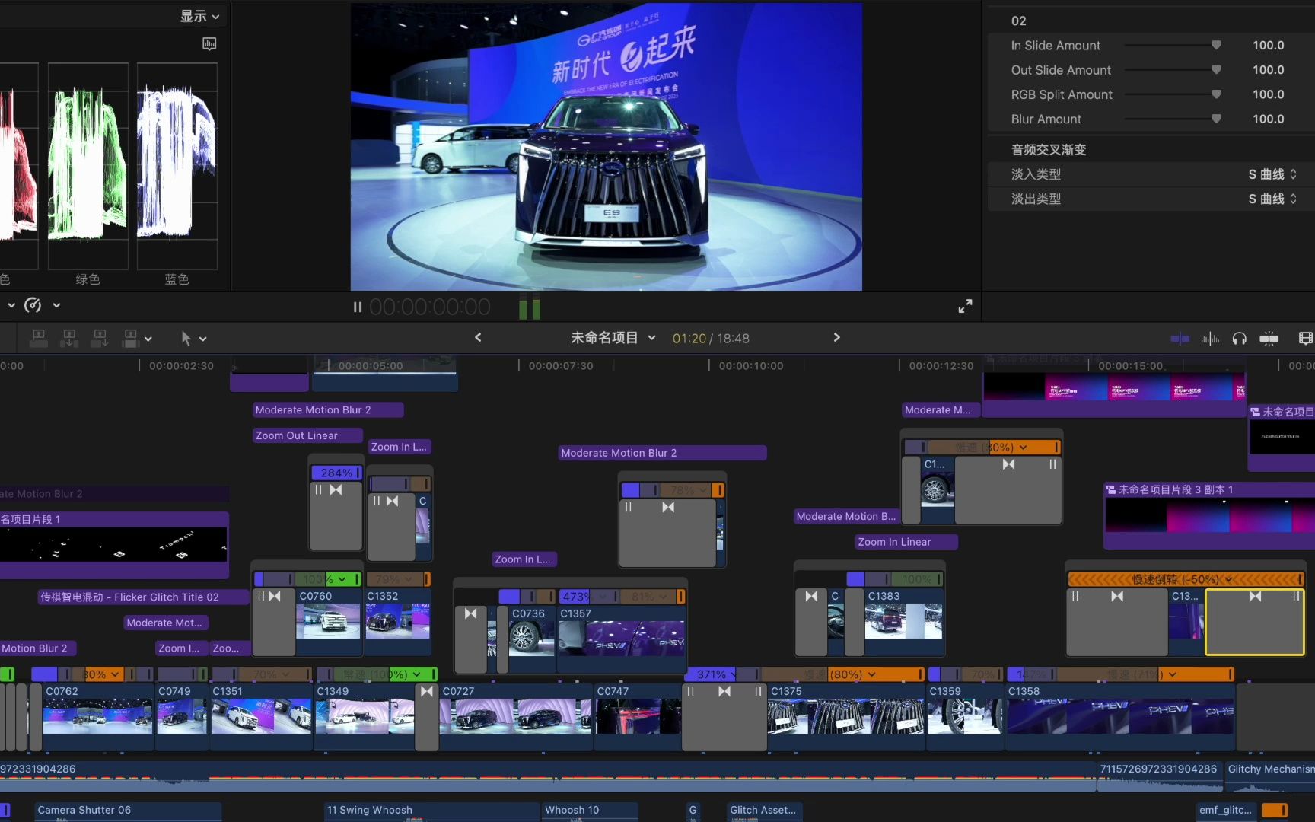This screenshot has height=822, width=1315.
Task: Select the C1359 clip
Action: (965, 716)
